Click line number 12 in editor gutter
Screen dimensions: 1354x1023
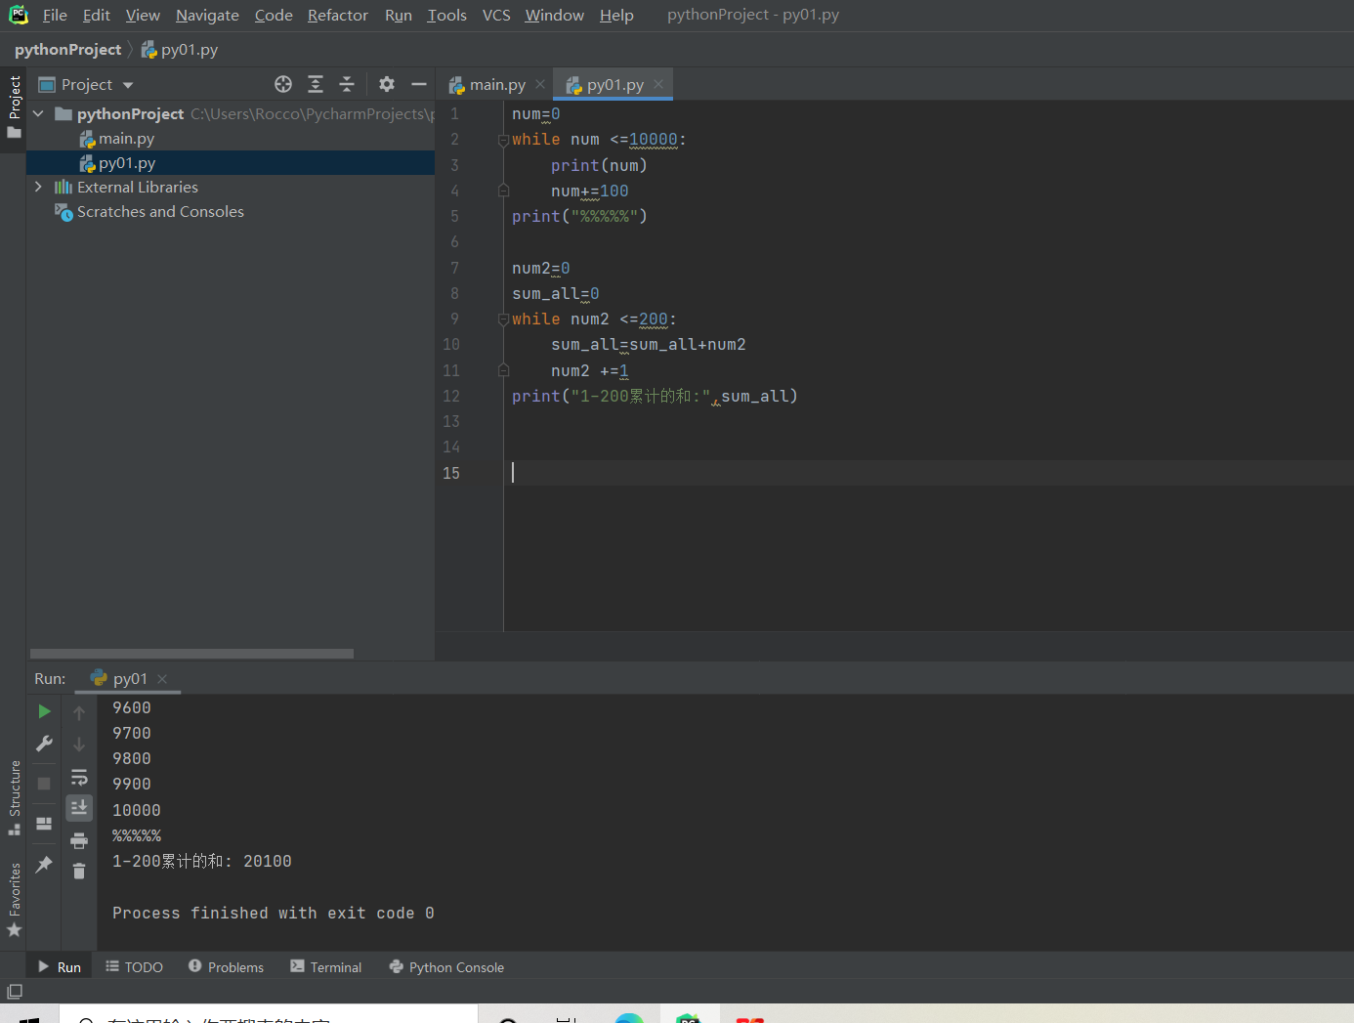451,396
